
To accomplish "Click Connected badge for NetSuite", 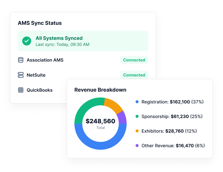I will pos(134,75).
